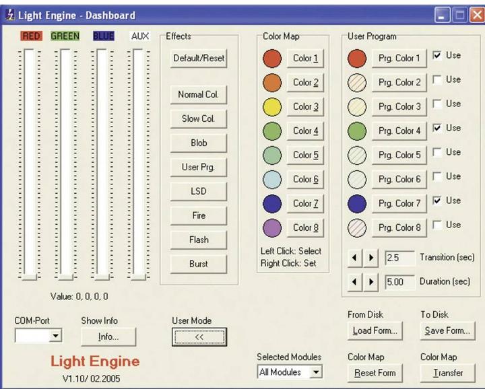
Task: Click the red Prg. Color 1 circle
Action: coord(357,59)
